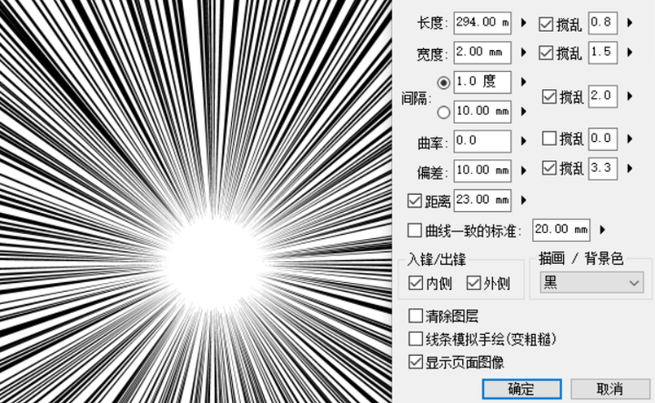
Task: Open the slider arrow next to 长度 field
Action: point(523,23)
